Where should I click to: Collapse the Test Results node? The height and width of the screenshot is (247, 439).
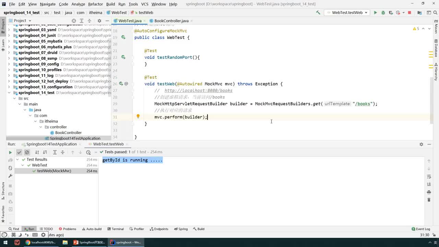(18, 160)
